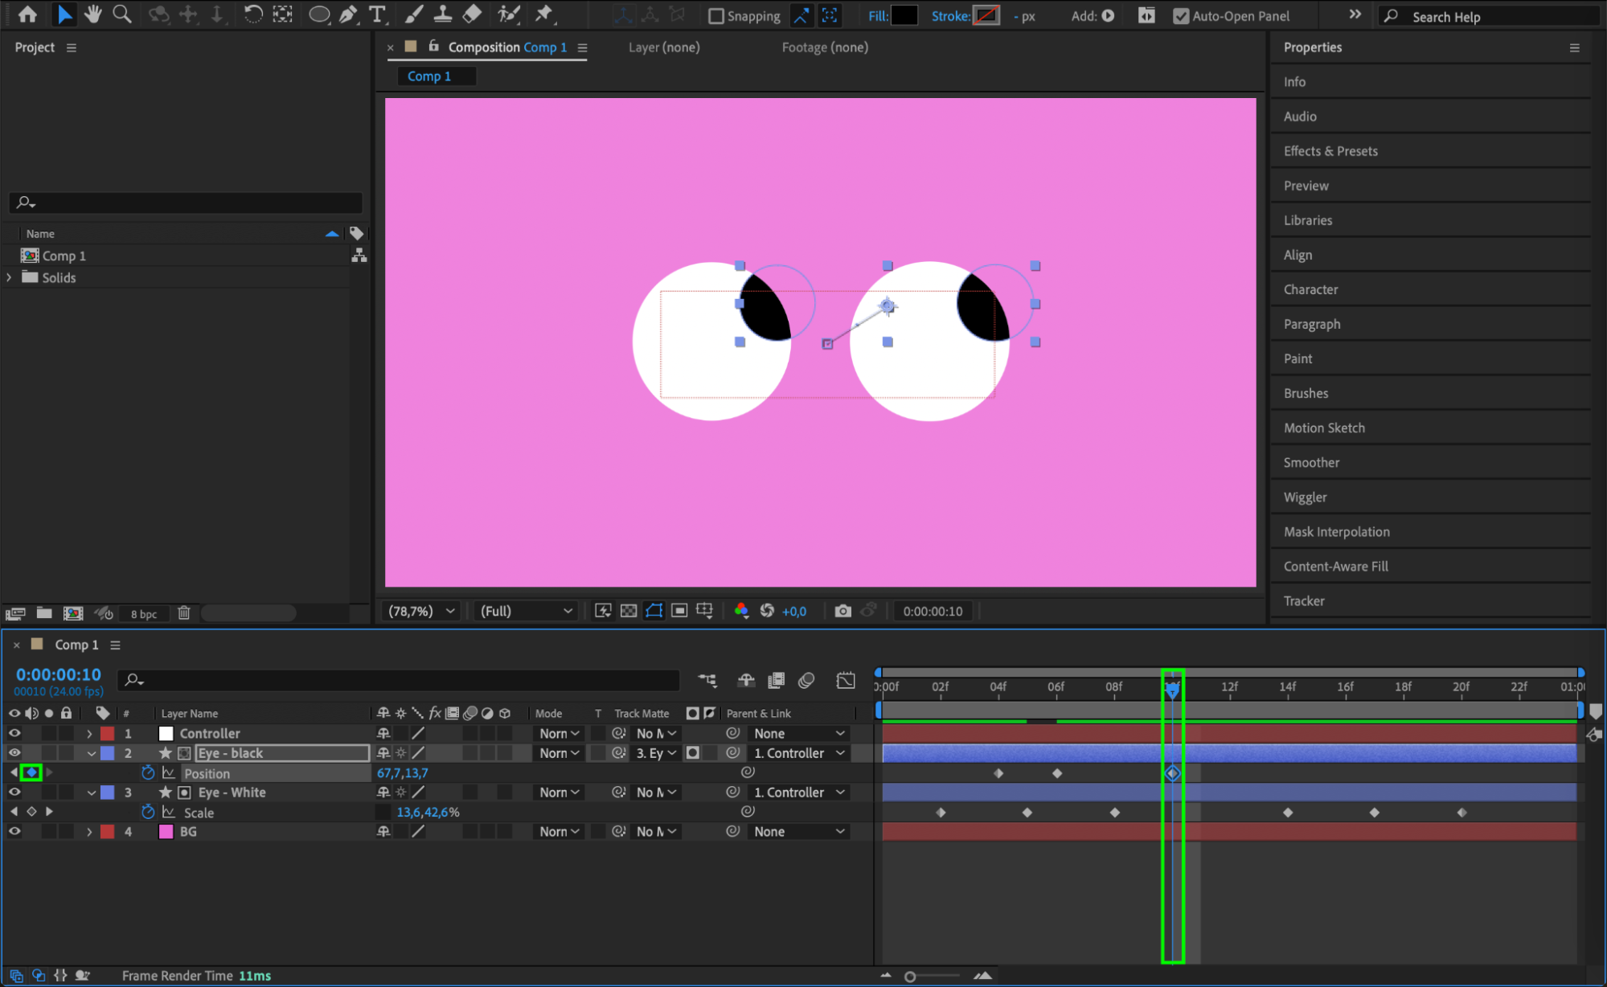Select the Pen tool
The width and height of the screenshot is (1607, 987).
pyautogui.click(x=348, y=14)
